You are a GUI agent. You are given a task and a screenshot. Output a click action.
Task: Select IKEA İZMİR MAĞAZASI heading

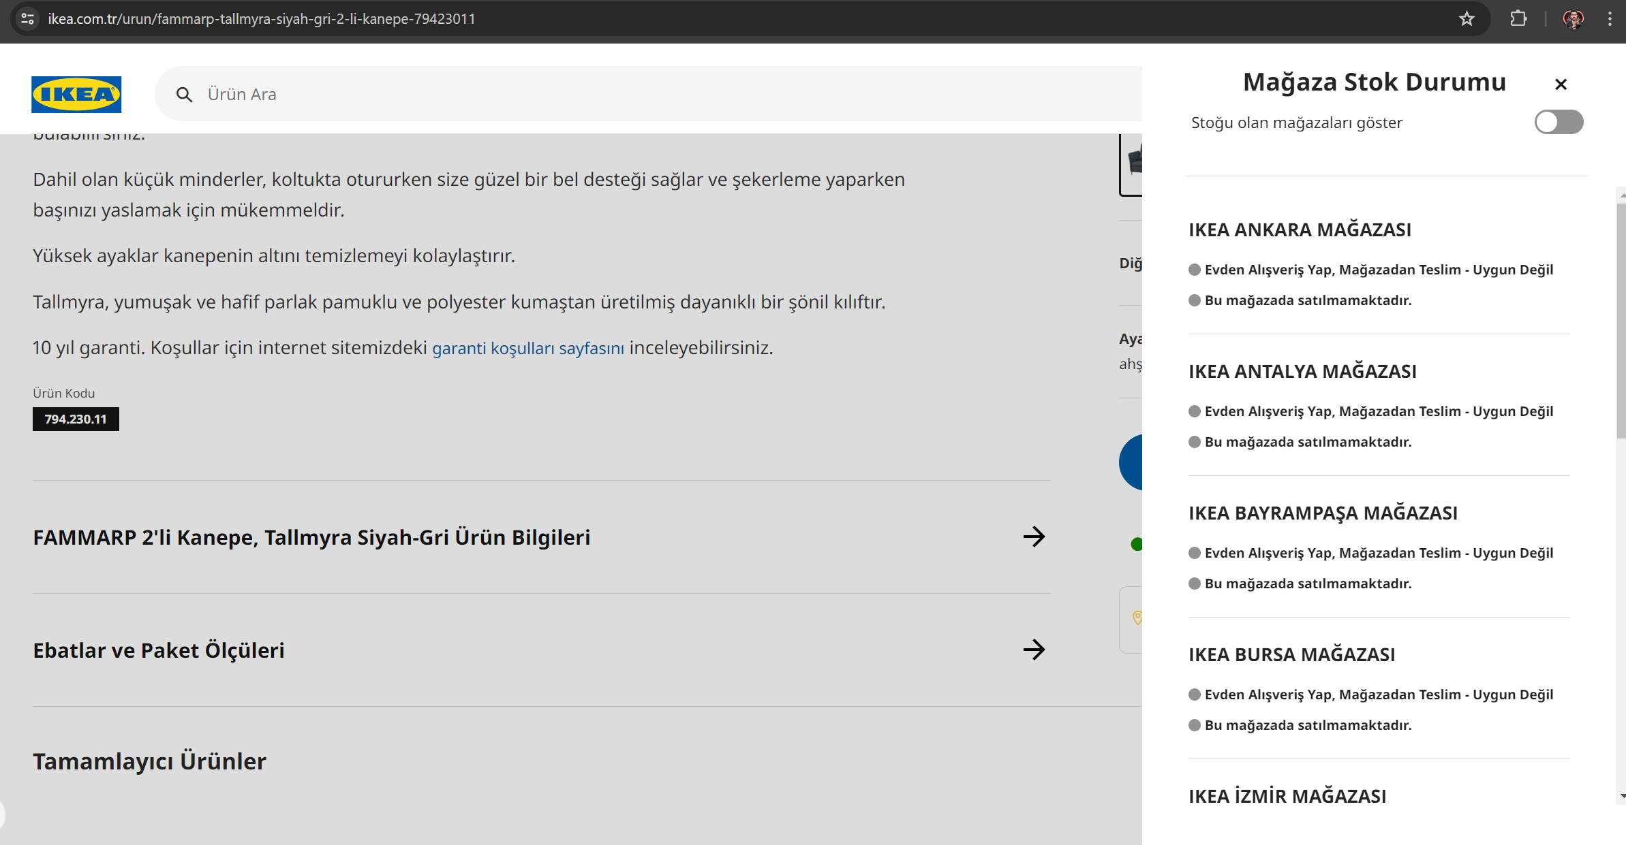[1287, 797]
